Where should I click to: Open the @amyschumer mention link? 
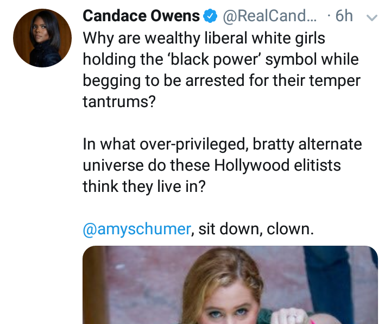point(137,229)
